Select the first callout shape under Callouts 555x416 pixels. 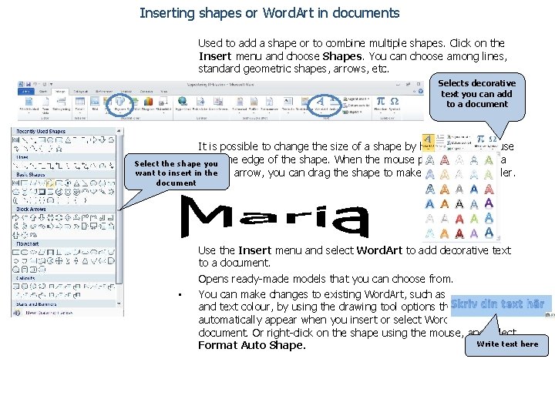[16, 287]
